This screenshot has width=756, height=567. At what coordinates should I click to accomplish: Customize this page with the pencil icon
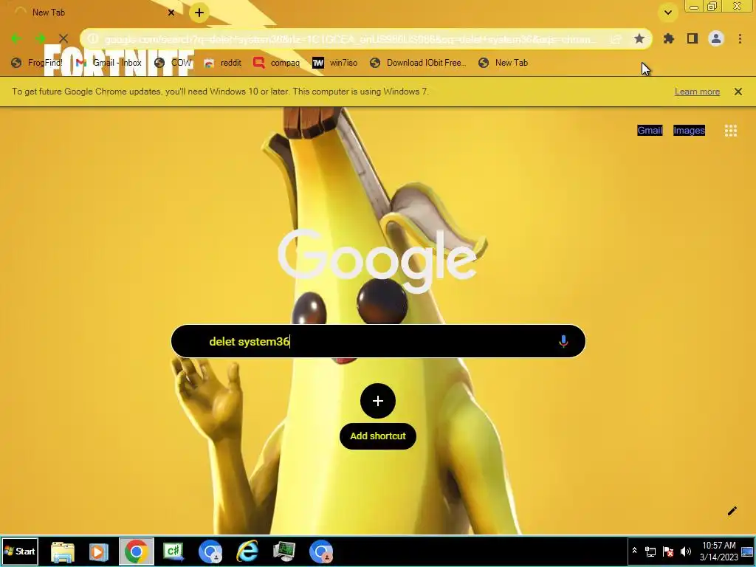[732, 511]
